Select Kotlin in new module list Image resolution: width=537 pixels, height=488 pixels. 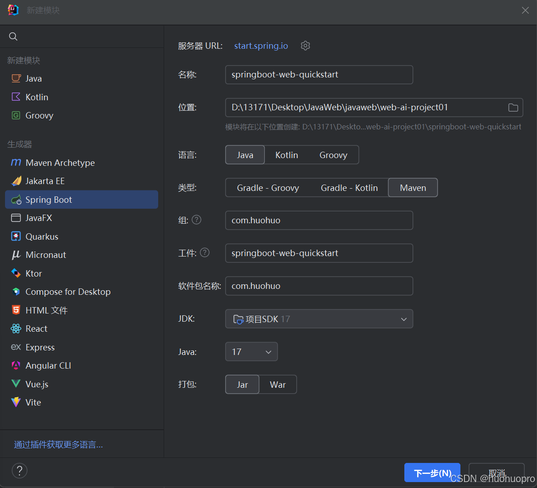coord(82,97)
